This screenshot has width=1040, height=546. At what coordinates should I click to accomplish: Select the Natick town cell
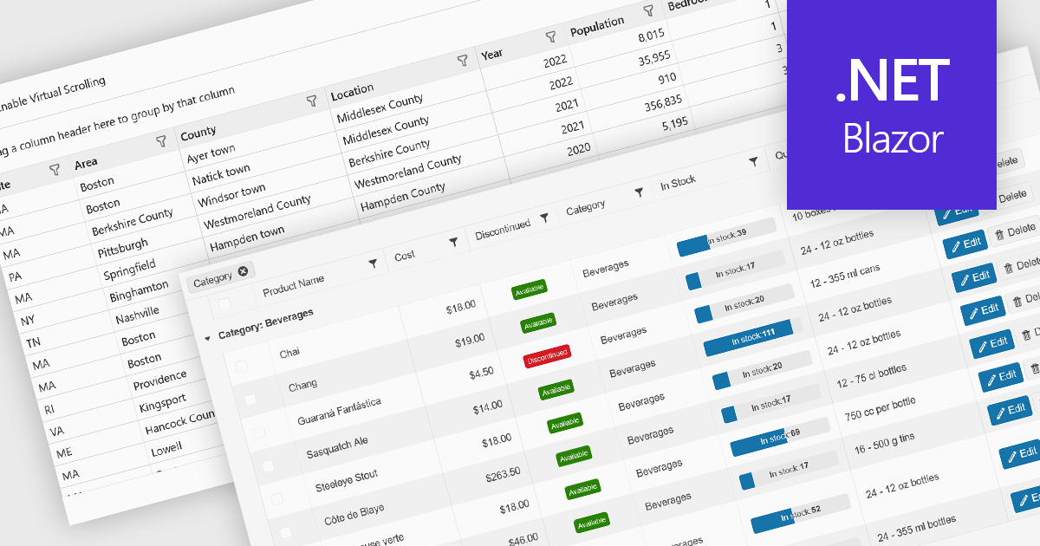click(221, 174)
